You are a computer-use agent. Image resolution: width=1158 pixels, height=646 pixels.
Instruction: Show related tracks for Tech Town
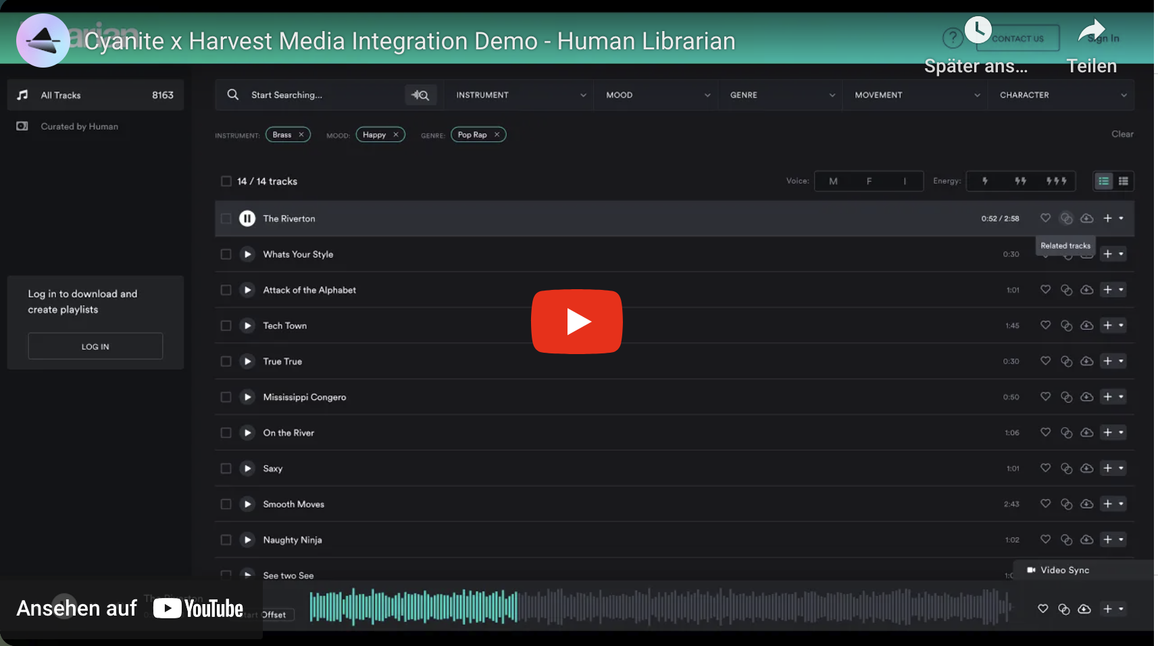point(1066,326)
